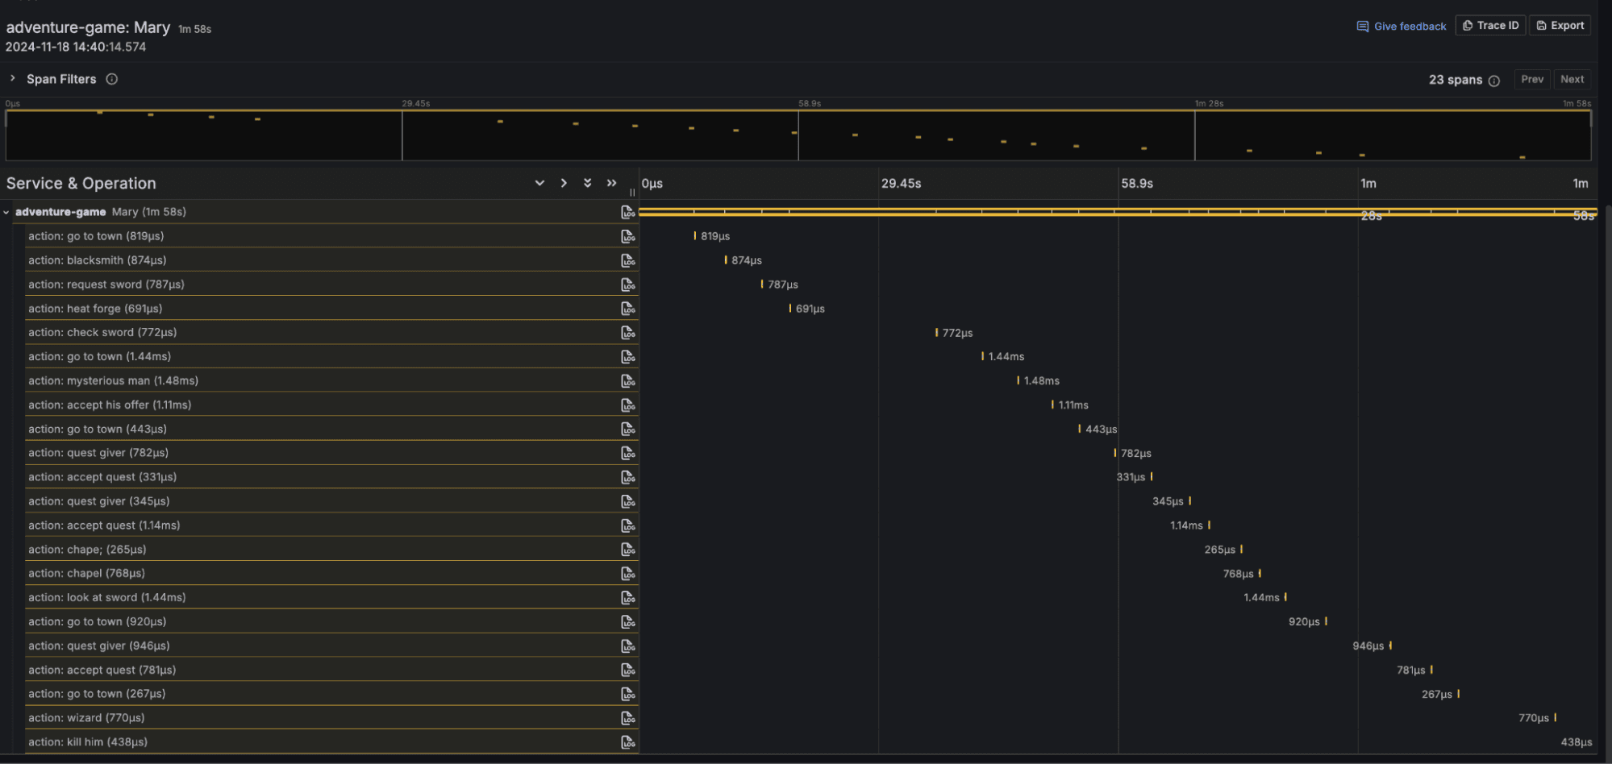Screen dimensions: 1612x764
Task: Copy the Trace ID
Action: [1490, 25]
